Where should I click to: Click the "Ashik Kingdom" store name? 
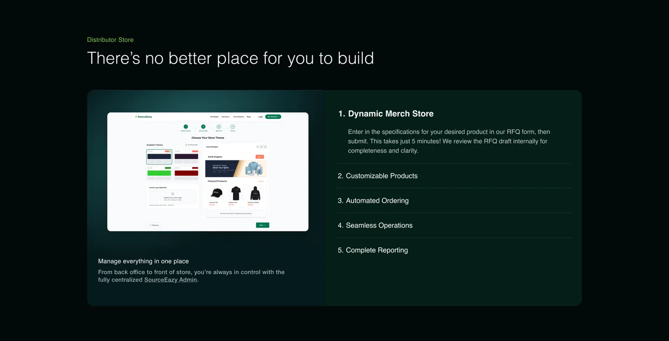click(x=215, y=157)
